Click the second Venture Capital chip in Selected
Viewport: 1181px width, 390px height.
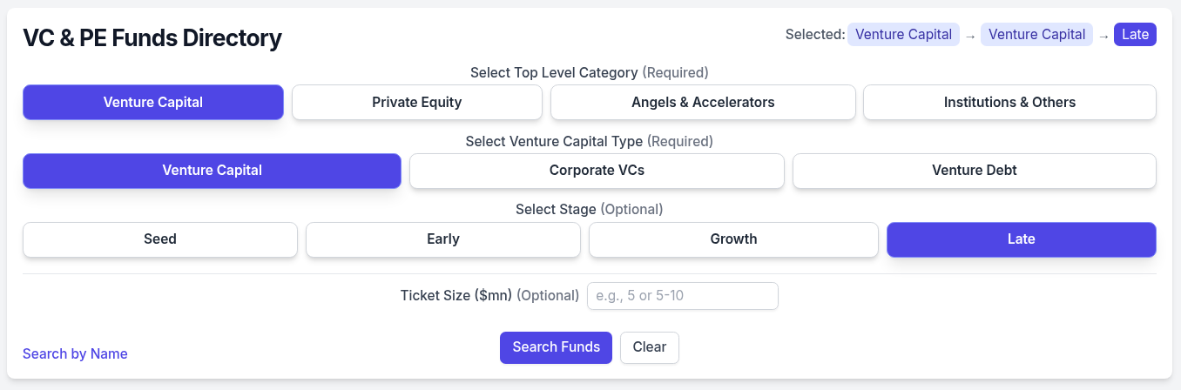pyautogui.click(x=1036, y=35)
